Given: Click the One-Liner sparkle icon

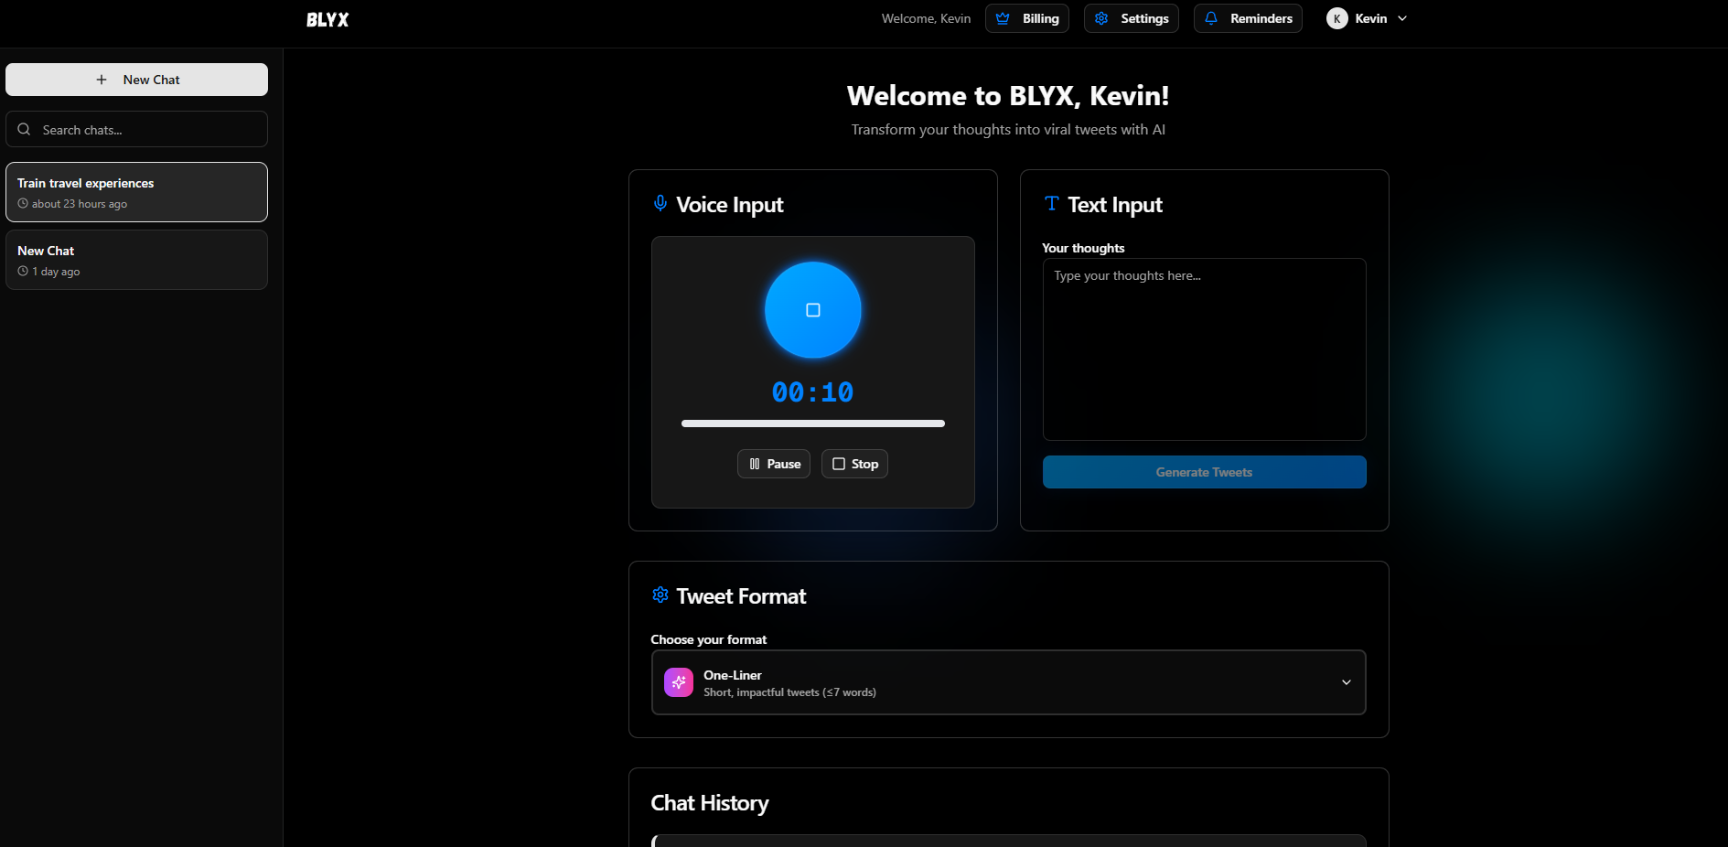Looking at the screenshot, I should point(679,682).
